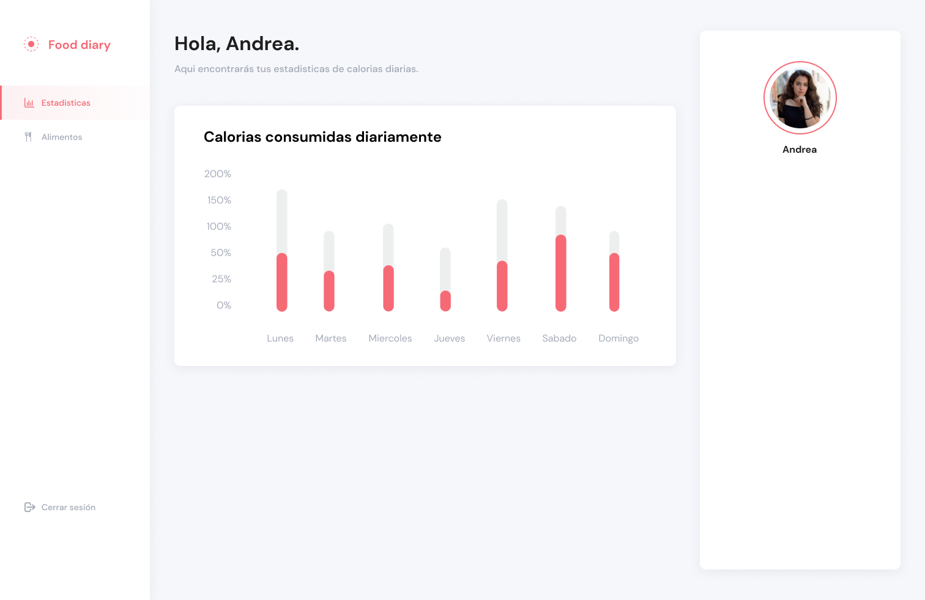The height and width of the screenshot is (600, 925).
Task: Click the Food diary logo icon
Action: (x=31, y=44)
